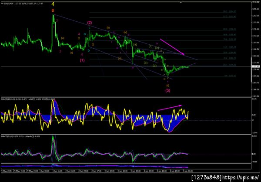This screenshot has height=182, width=261.
Task: Click the MACD(2,8,1) indicator label
Action: click(x=7, y=136)
